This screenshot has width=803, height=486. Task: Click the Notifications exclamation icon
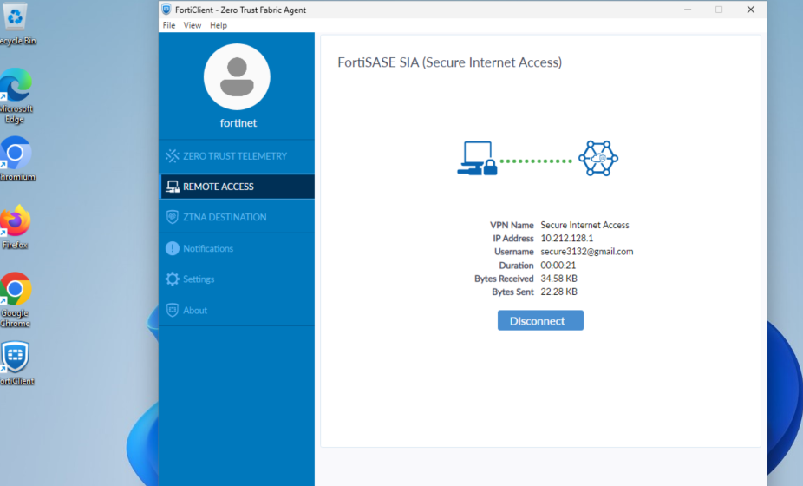click(x=172, y=248)
